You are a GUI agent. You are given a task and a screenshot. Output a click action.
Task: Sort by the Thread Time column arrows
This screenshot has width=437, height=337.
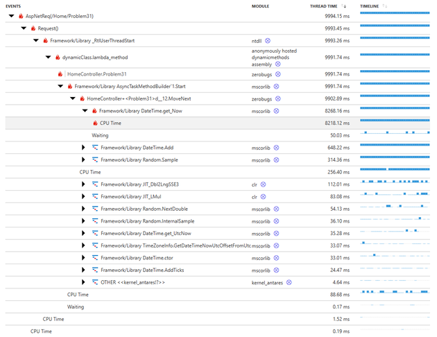click(344, 6)
